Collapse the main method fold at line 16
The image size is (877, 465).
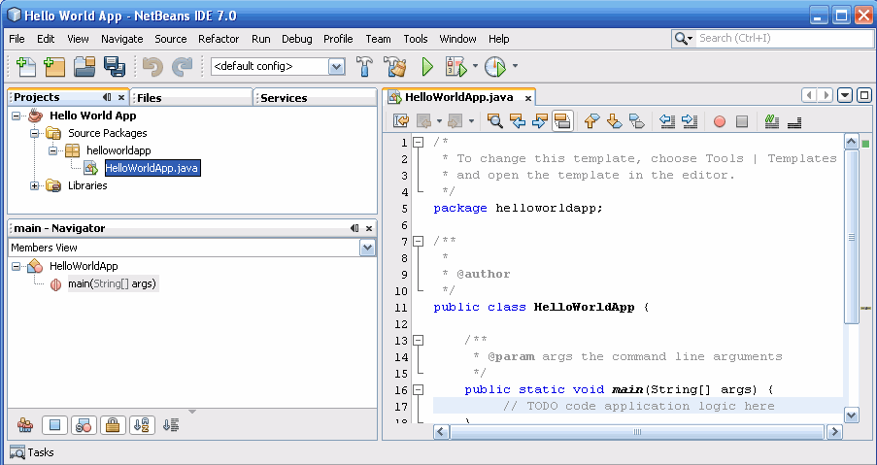tap(418, 389)
